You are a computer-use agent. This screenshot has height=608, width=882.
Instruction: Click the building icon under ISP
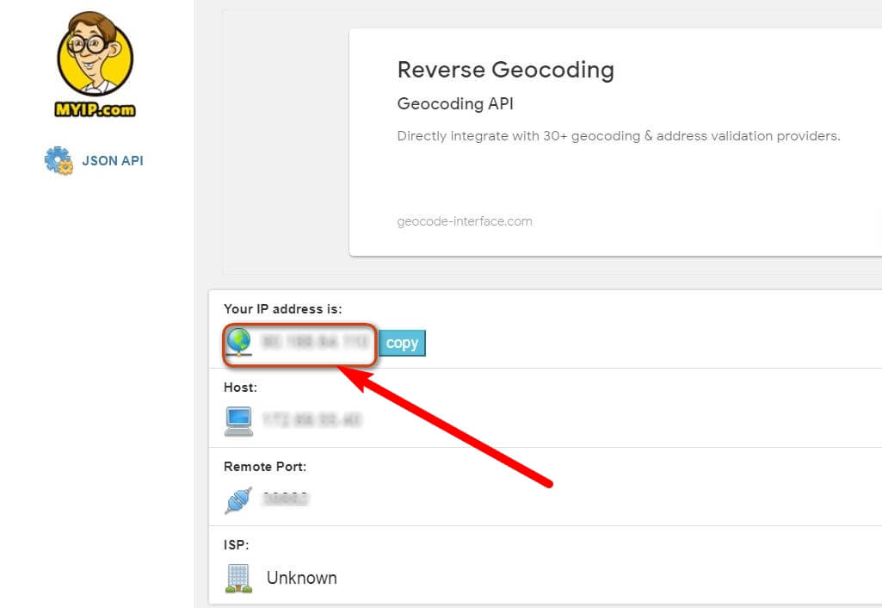tap(238, 578)
